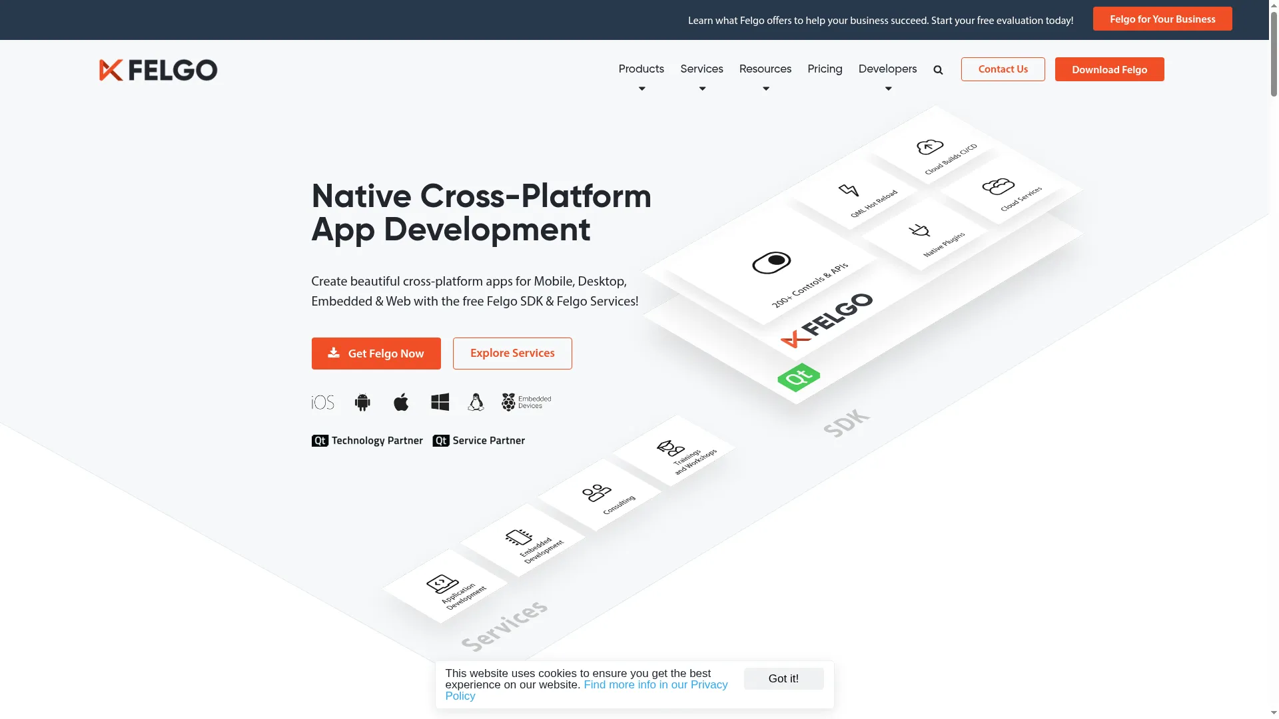Open the Services nav menu
The height and width of the screenshot is (719, 1279).
(x=701, y=69)
